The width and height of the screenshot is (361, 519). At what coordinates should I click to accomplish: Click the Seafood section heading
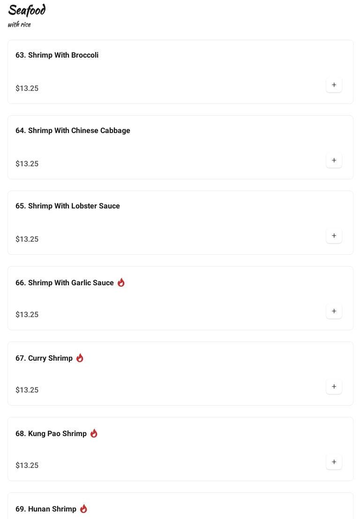[x=27, y=10]
